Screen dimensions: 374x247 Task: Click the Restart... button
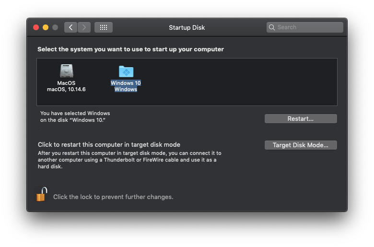(301, 118)
